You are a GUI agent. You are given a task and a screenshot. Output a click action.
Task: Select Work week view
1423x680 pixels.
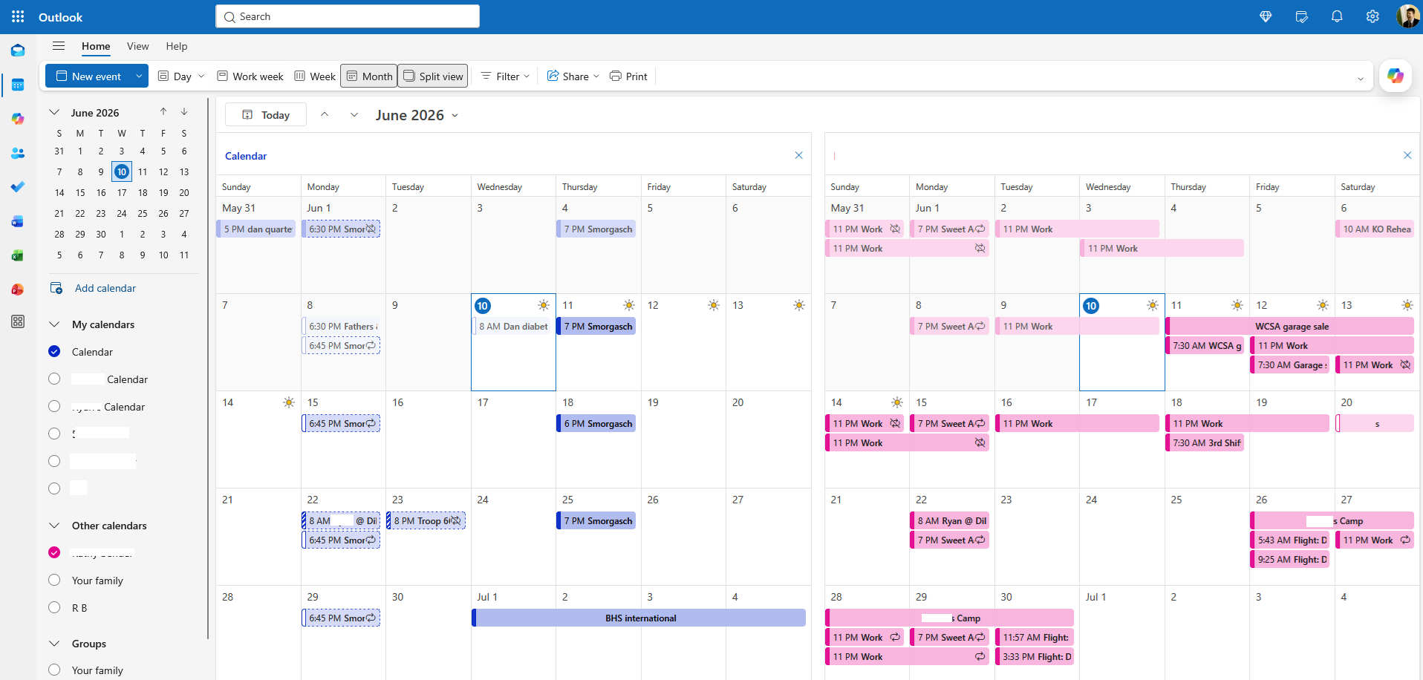(x=250, y=76)
